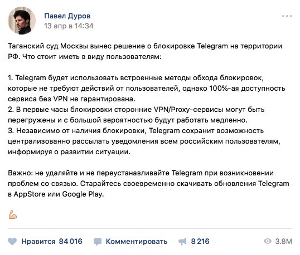The width and height of the screenshot is (300, 255).
Task: Click the Комментировать button
Action: pyautogui.click(x=137, y=242)
